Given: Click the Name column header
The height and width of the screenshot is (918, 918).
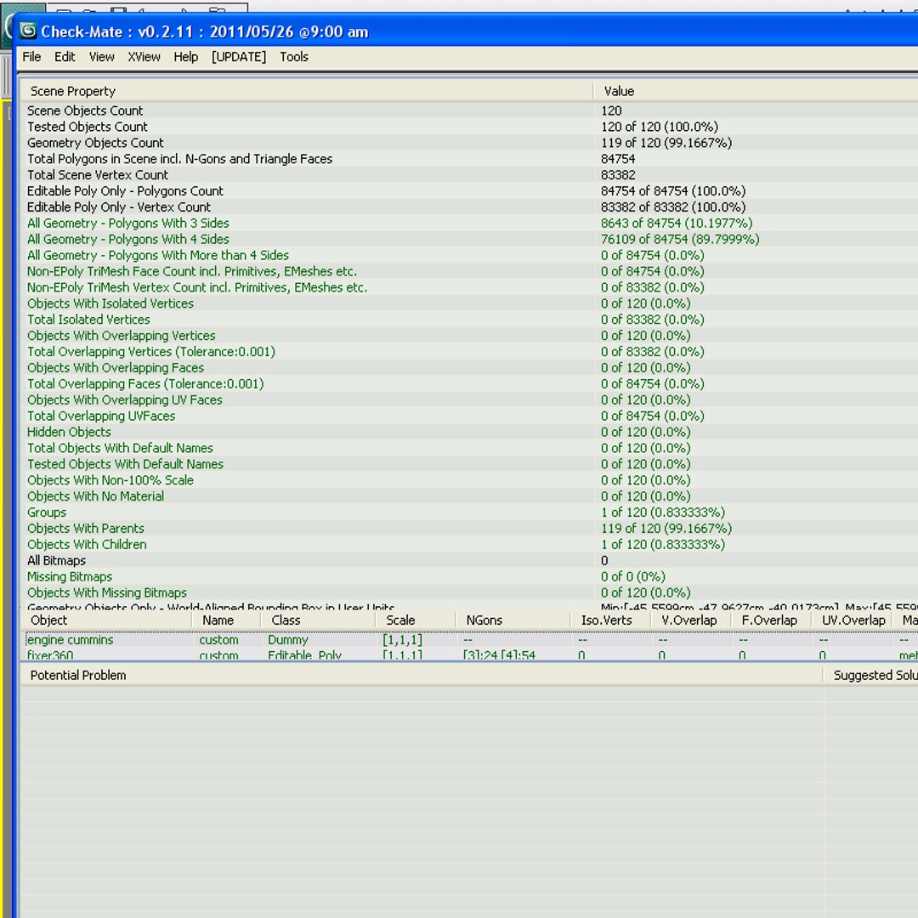Looking at the screenshot, I should (226, 620).
